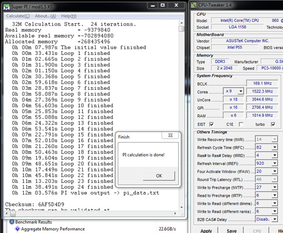Maximize the Super PI window
This screenshot has height=233, width=283.
click(x=163, y=6)
